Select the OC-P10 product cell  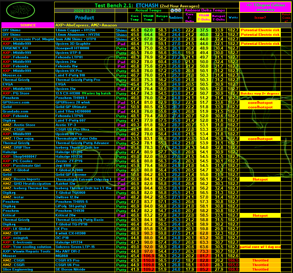pyautogui.click(x=85, y=238)
